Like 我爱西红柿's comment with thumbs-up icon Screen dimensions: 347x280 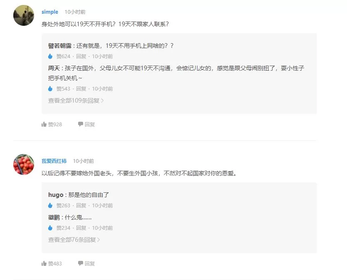click(44, 263)
